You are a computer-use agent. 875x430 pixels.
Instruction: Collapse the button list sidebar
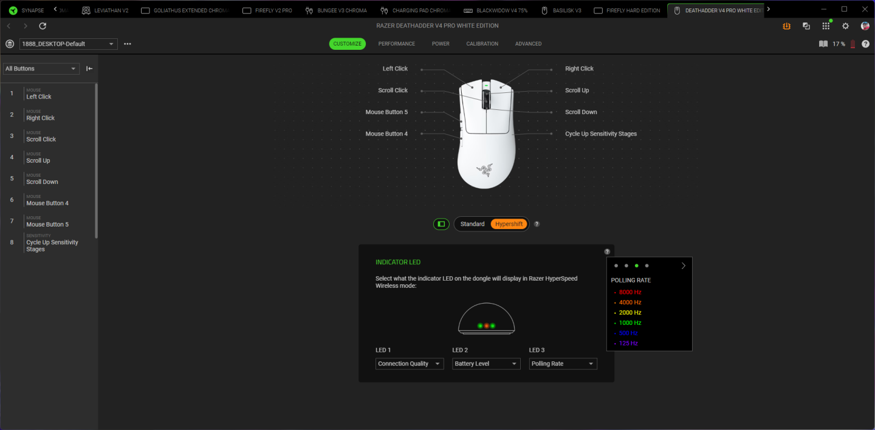point(89,69)
